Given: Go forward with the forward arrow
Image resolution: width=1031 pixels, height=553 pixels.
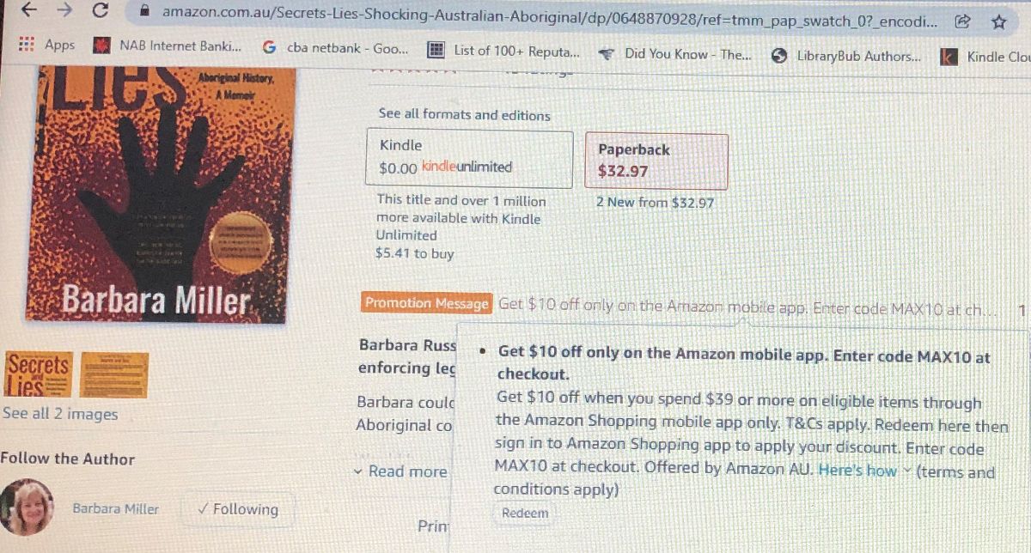Looking at the screenshot, I should pyautogui.click(x=64, y=10).
